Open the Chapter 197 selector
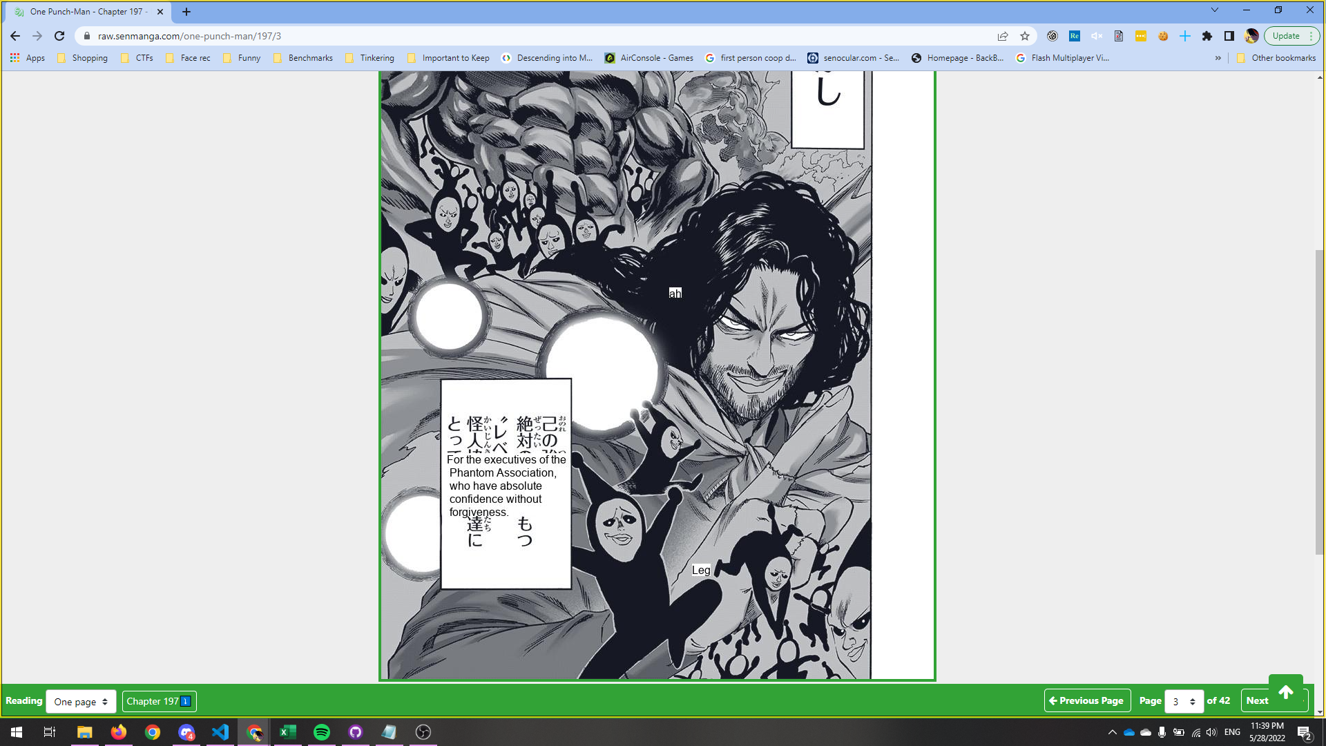Screen dimensions: 1326x746 coord(159,701)
